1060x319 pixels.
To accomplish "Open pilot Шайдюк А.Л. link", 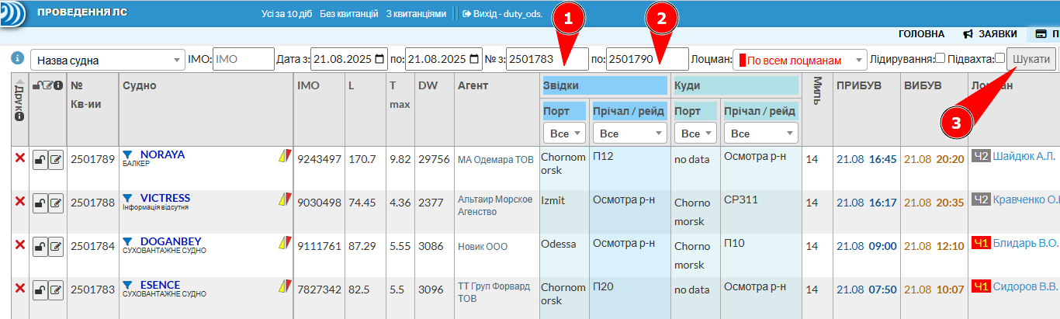I will (x=1026, y=156).
